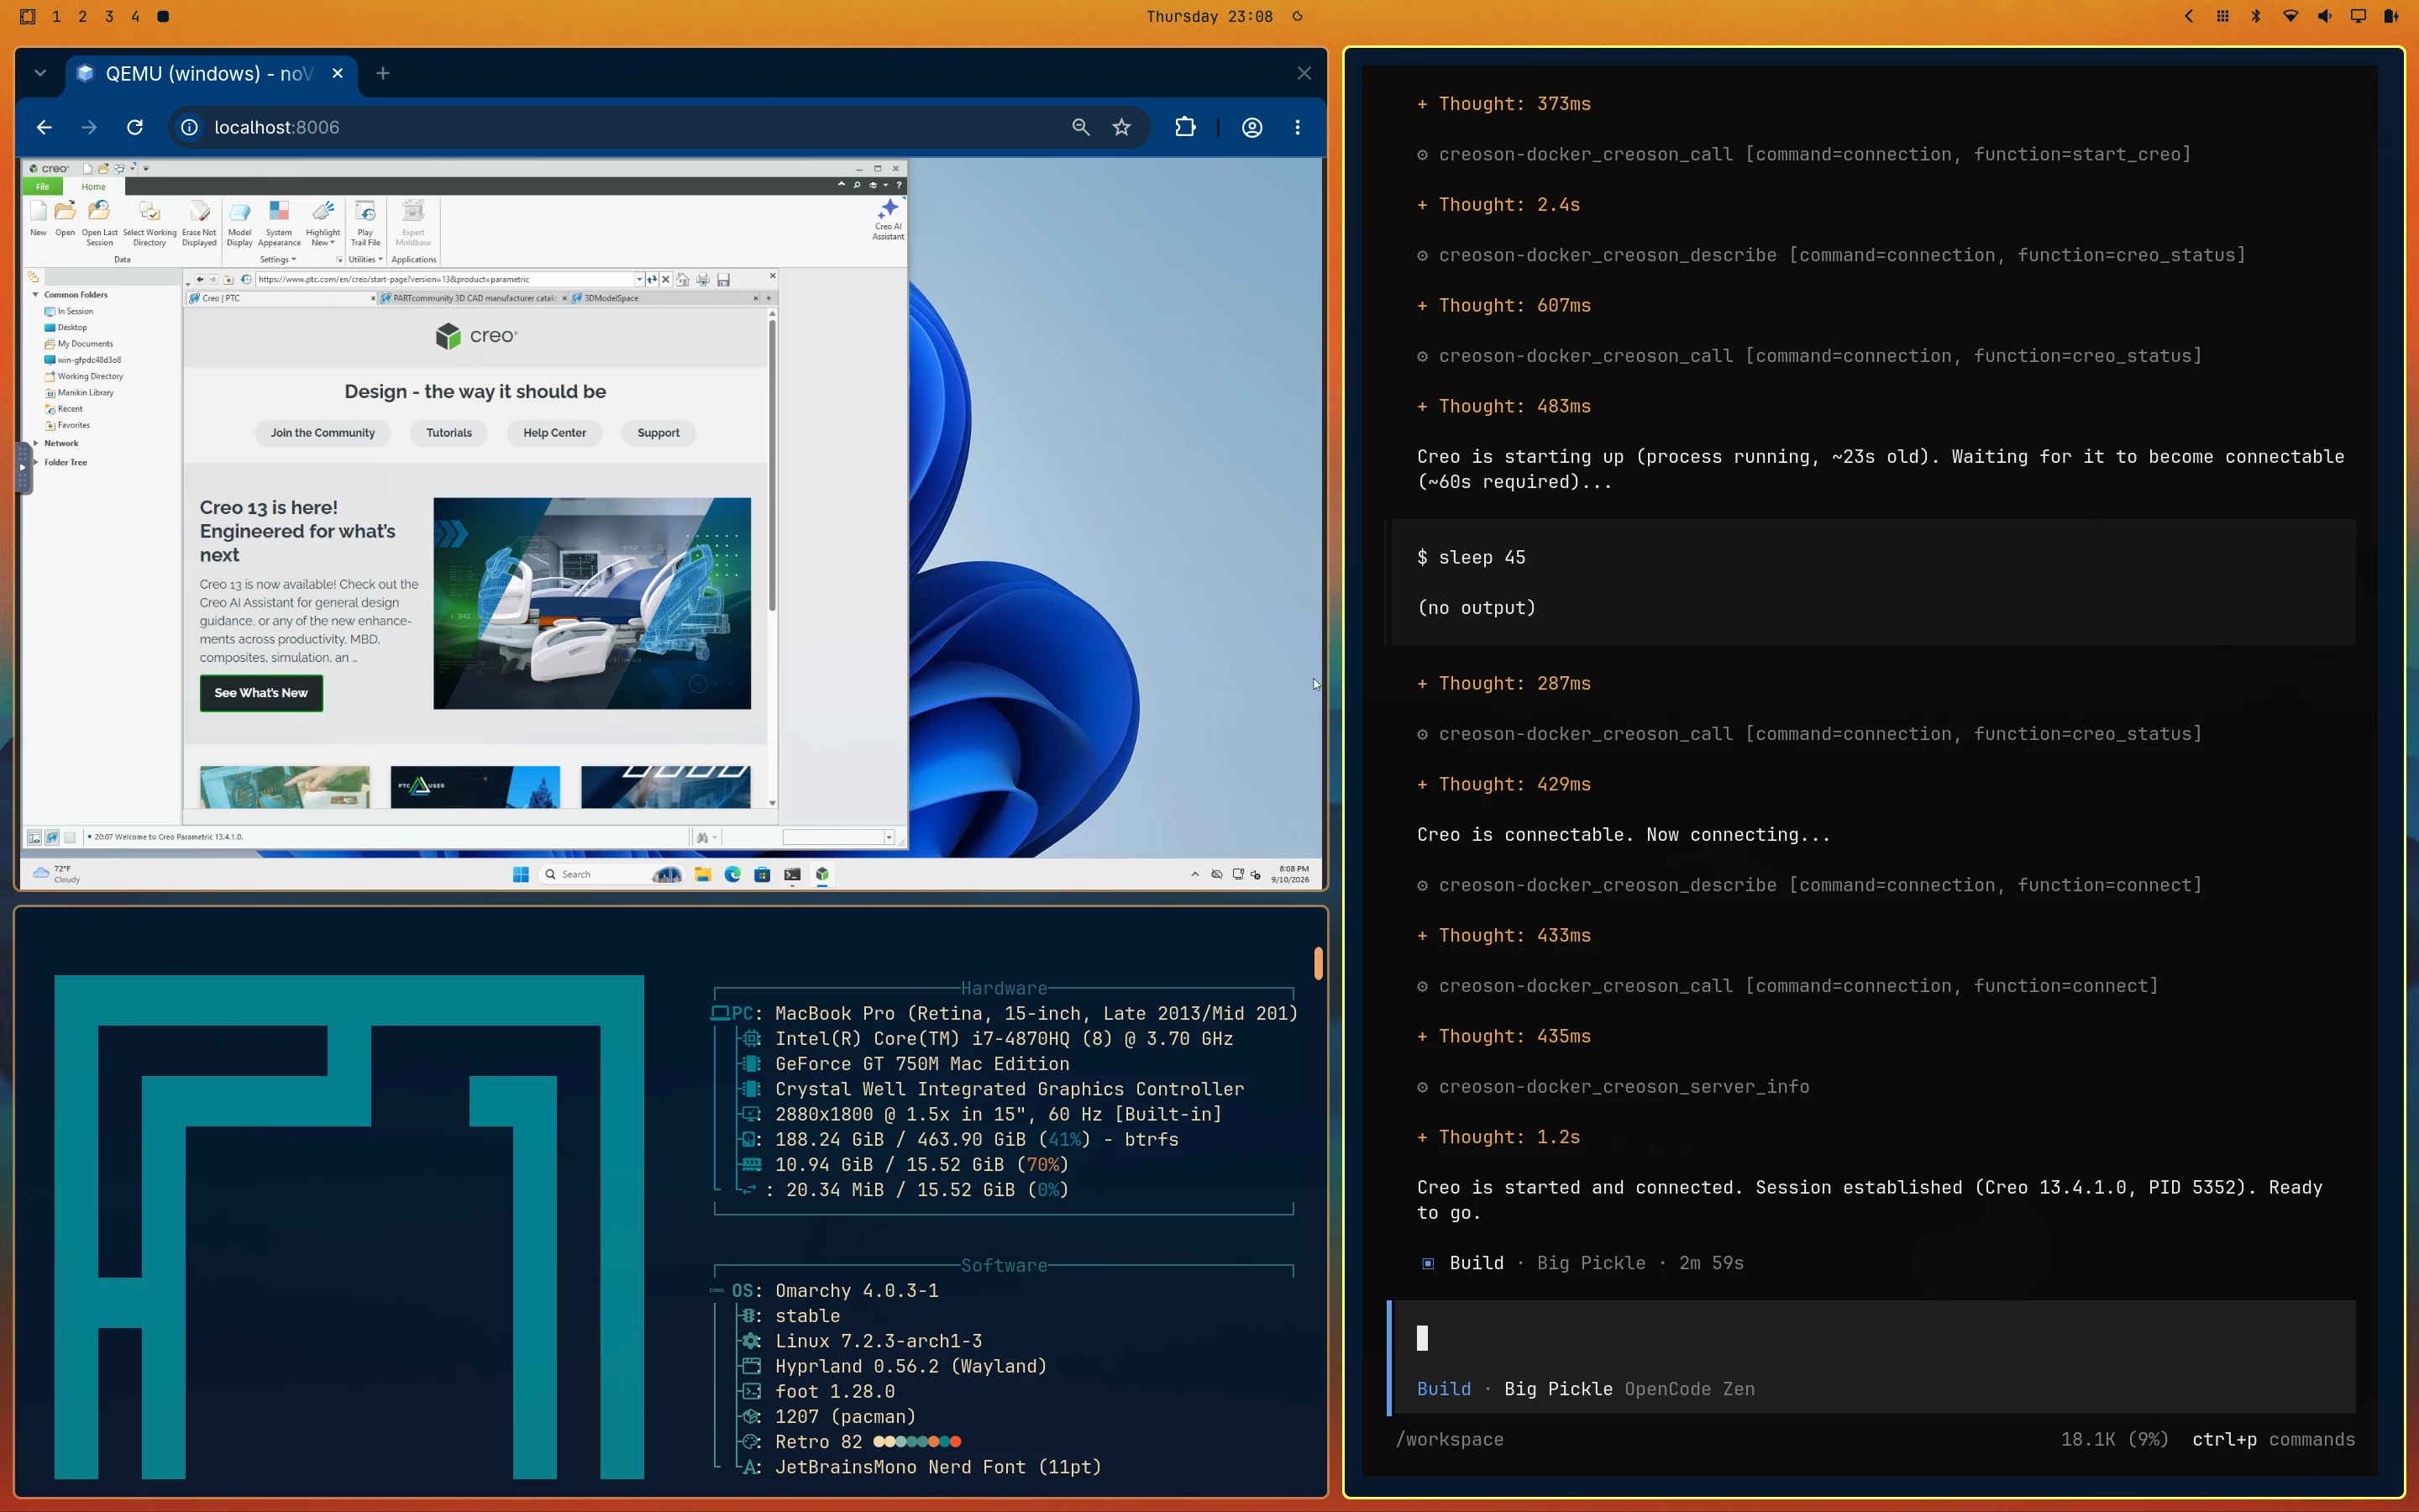Click the Erase Not Displayed icon
The image size is (2419, 1512).
coord(199,223)
